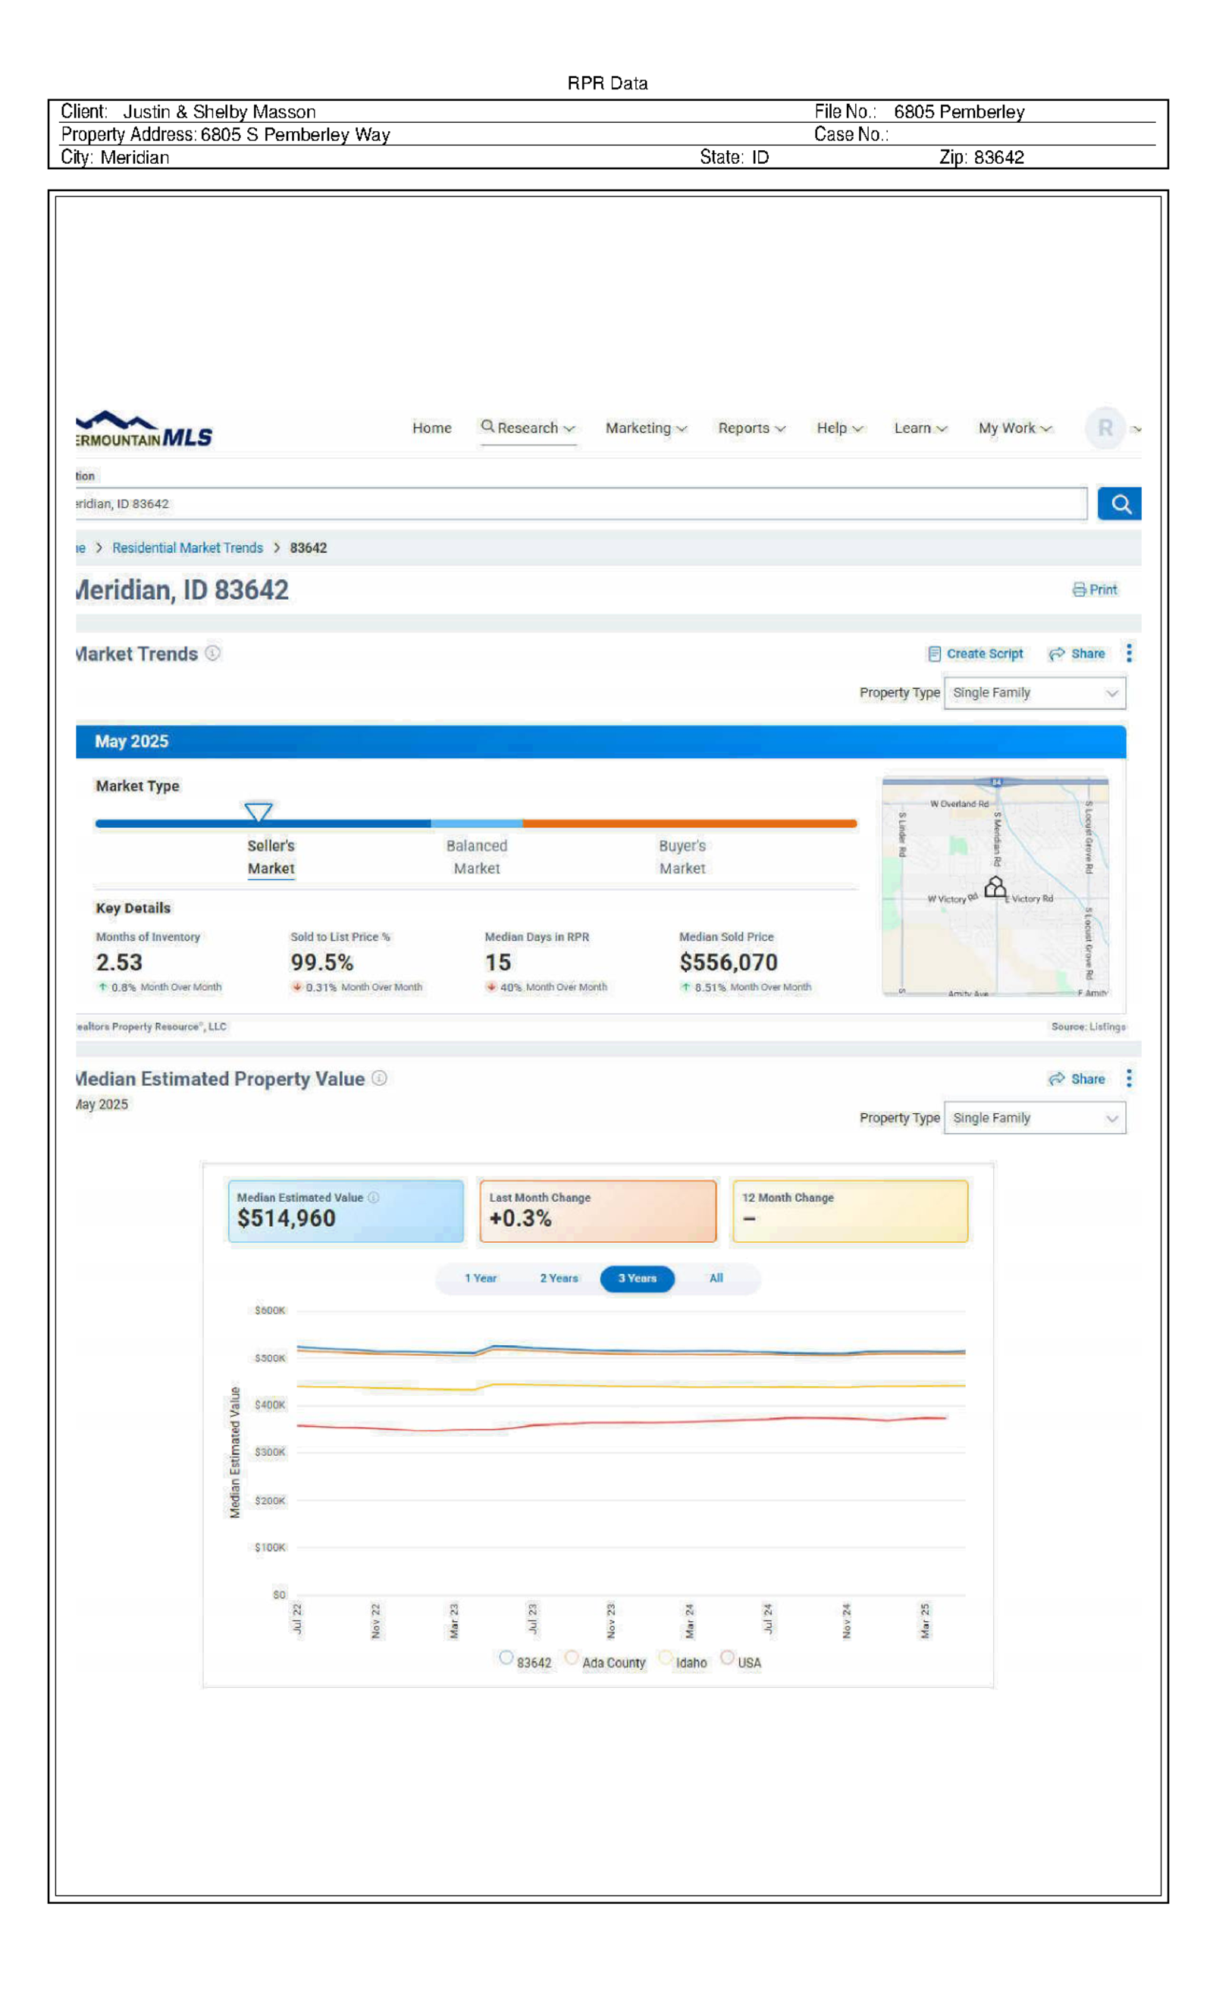Click the Create Script icon
The height and width of the screenshot is (1998, 1213).
[934, 654]
